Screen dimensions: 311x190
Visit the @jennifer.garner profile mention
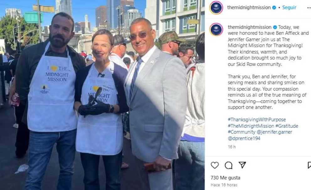tap(274, 132)
